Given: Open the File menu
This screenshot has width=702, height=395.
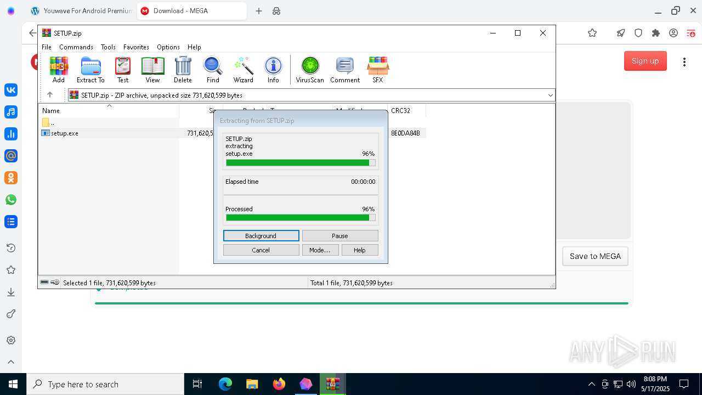Looking at the screenshot, I should coord(47,47).
